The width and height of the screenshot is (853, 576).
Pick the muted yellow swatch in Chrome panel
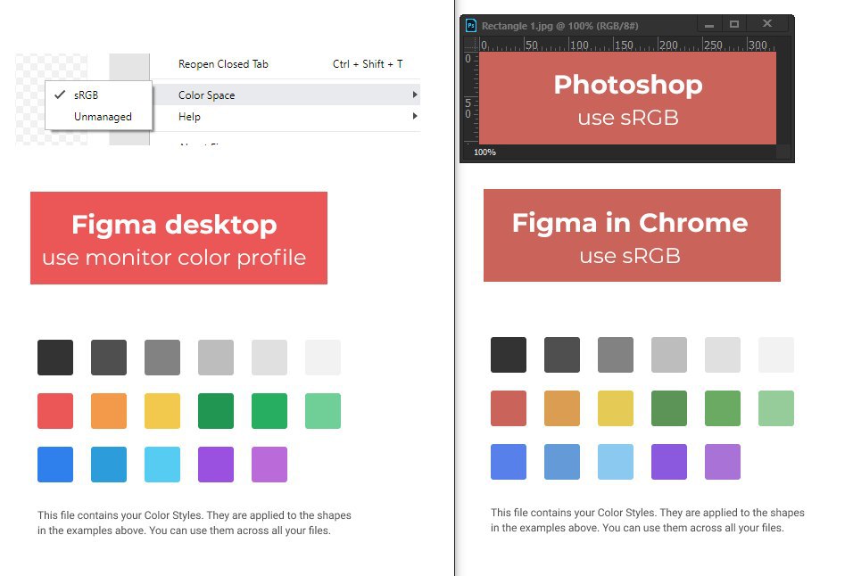tap(616, 408)
